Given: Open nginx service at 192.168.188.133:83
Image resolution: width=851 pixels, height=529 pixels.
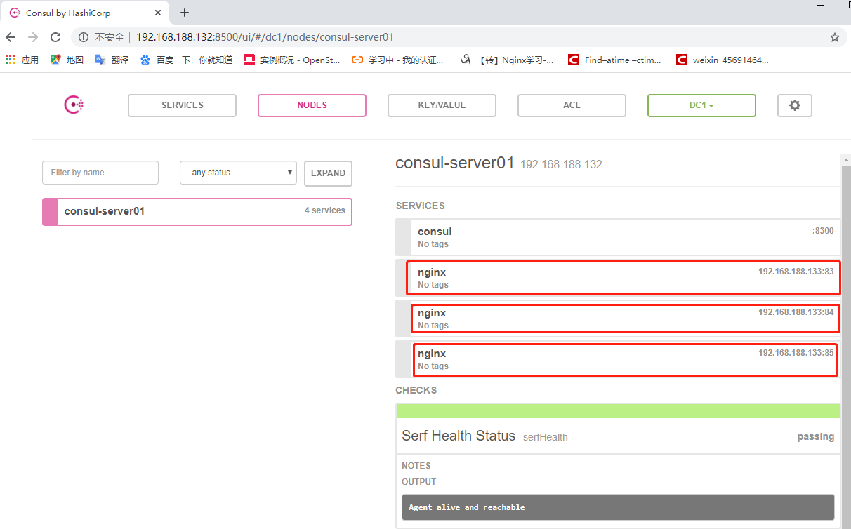Looking at the screenshot, I should point(617,278).
